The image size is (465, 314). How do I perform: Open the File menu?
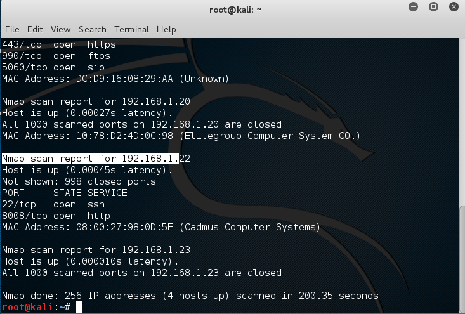click(12, 29)
